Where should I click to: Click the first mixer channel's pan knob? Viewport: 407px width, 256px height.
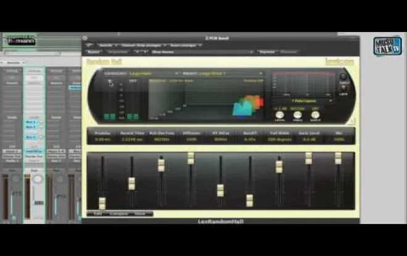pos(16,179)
